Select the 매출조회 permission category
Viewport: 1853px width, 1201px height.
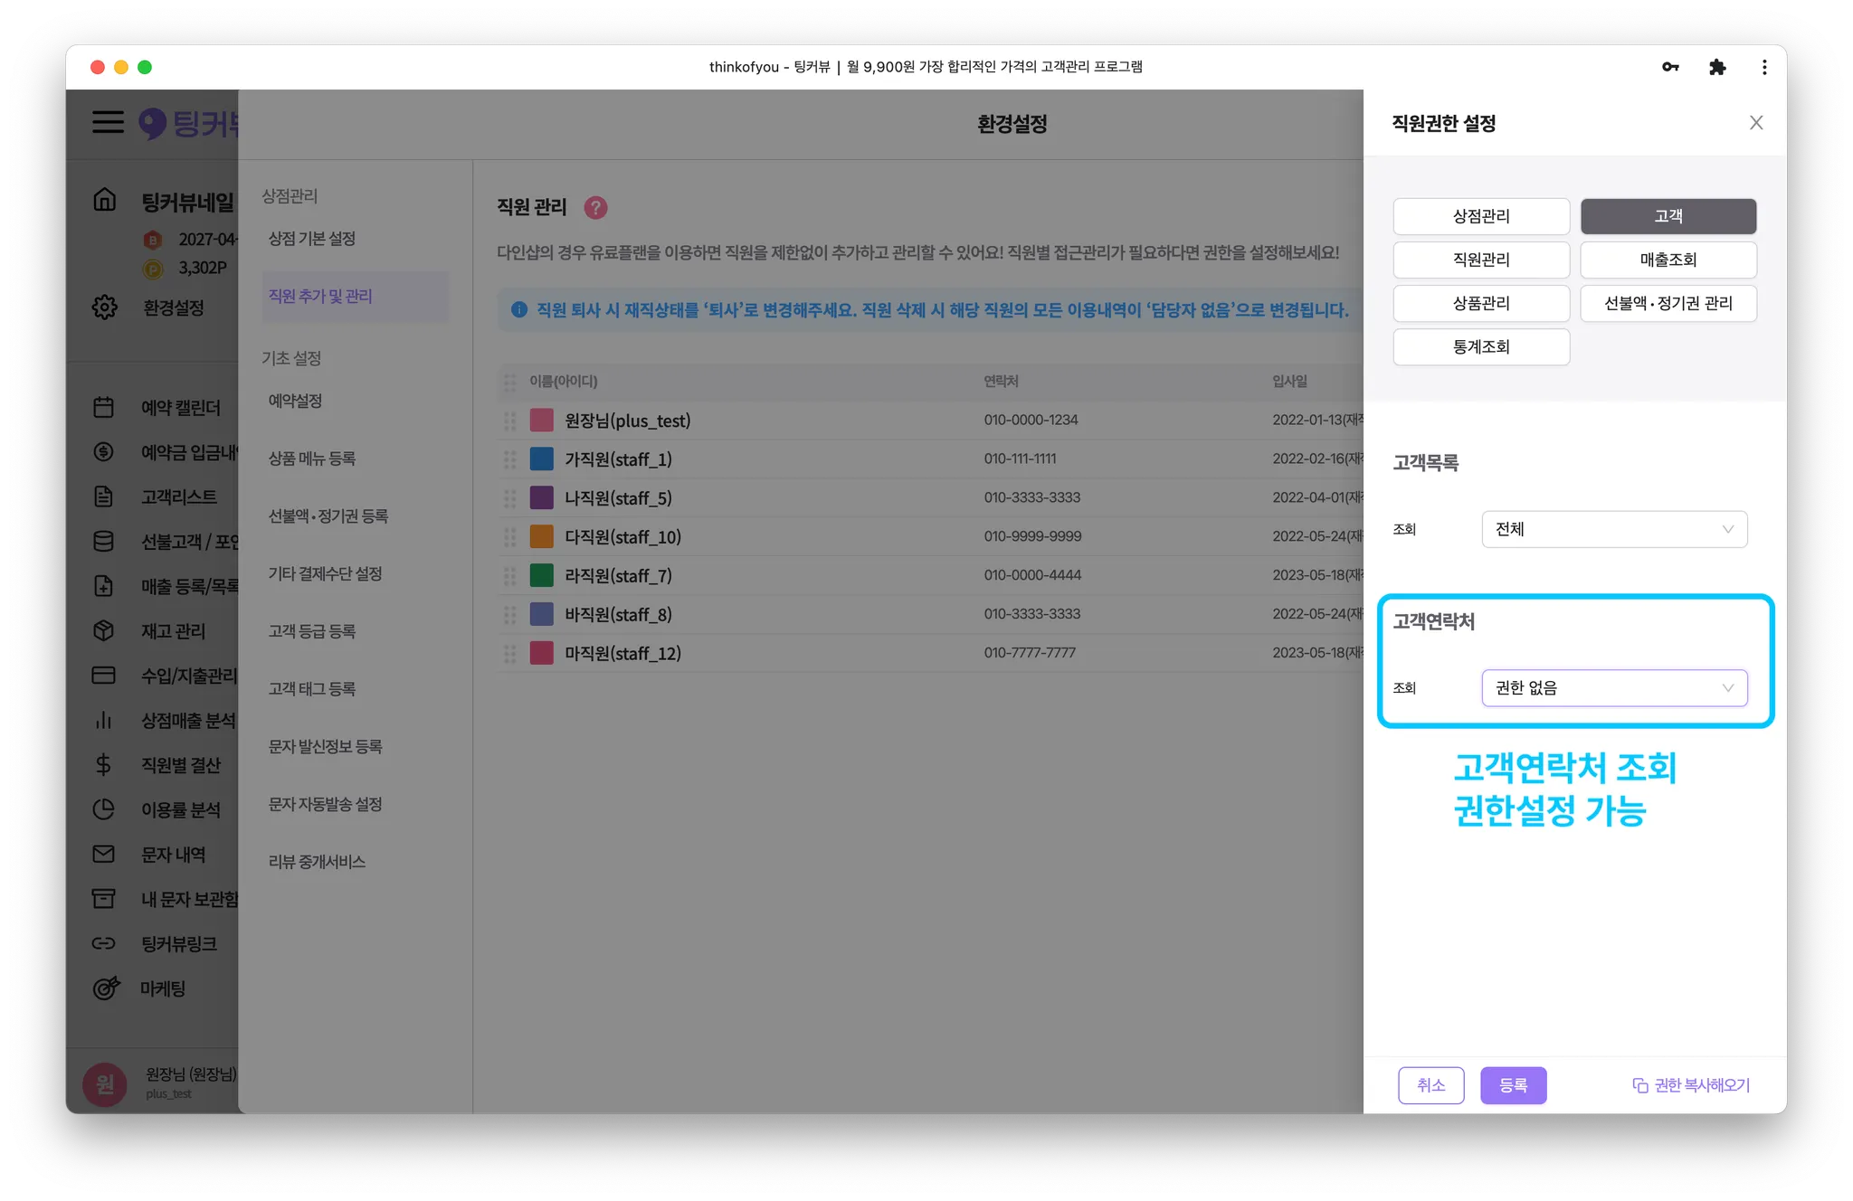coord(1668,260)
